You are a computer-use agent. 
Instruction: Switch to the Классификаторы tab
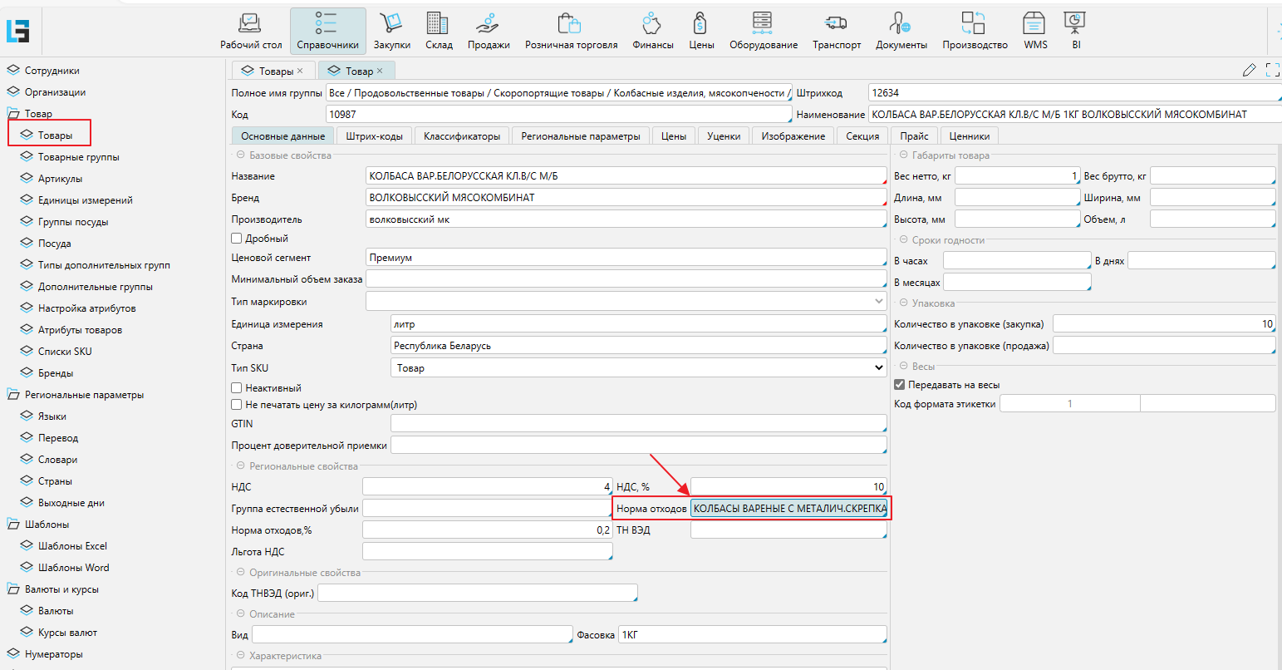click(462, 136)
